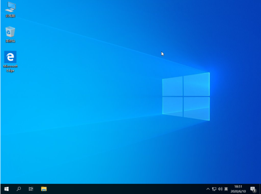Toggle the 英 input language indicator
Viewport: 261px width, 194px height.
point(226,189)
